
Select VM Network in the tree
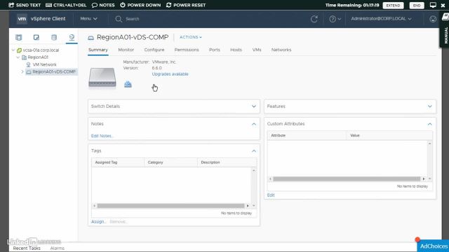44,64
